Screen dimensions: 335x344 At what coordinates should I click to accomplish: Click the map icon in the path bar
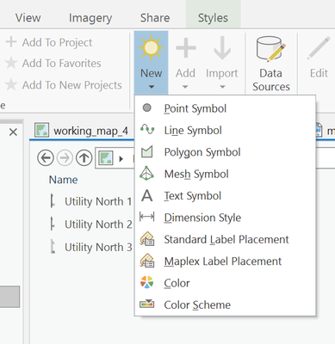point(106,158)
